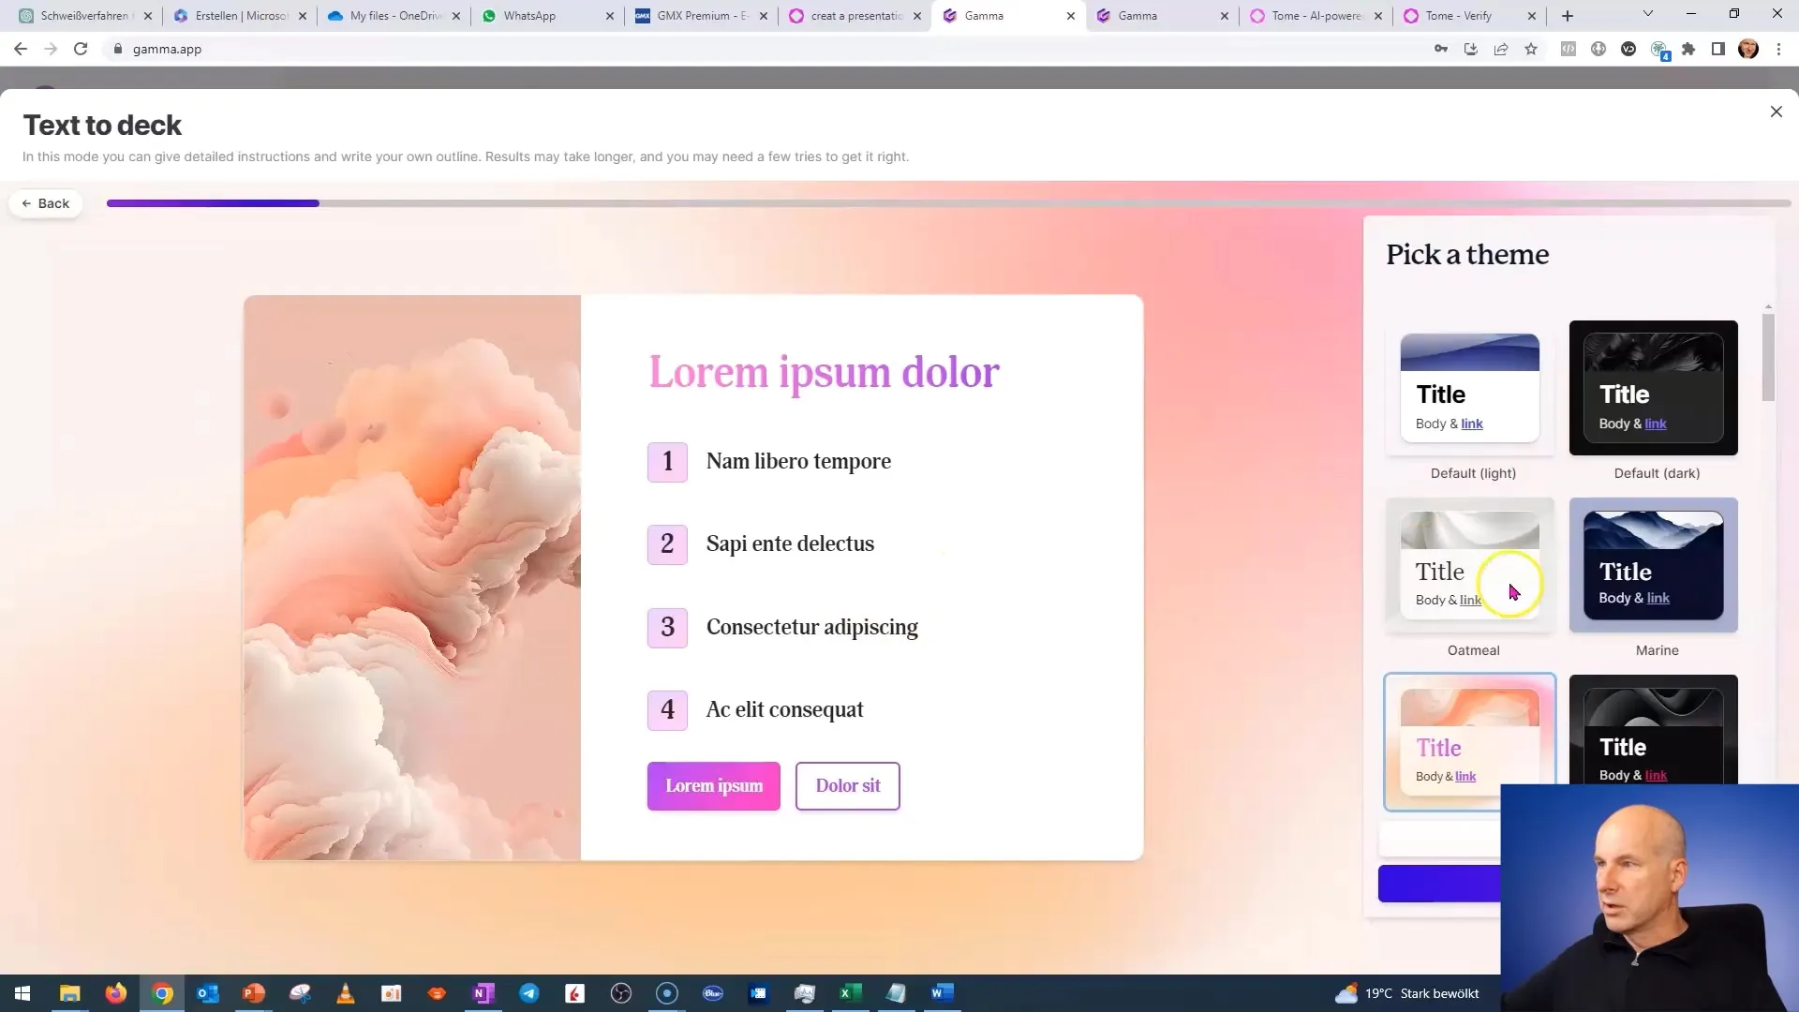Viewport: 1799px width, 1012px height.
Task: Click the Gamma app favicon icon
Action: [950, 15]
